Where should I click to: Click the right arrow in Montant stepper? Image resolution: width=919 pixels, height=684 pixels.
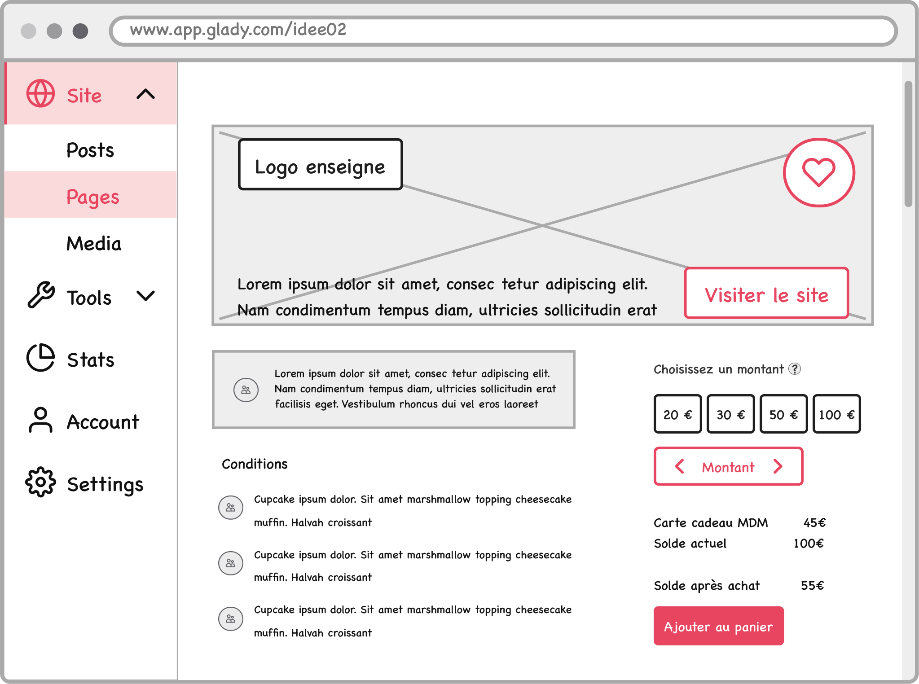[778, 466]
